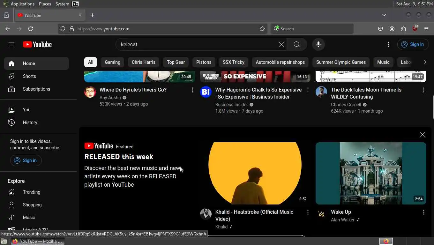Open Music under Explore
434x245 pixels.
point(36,218)
